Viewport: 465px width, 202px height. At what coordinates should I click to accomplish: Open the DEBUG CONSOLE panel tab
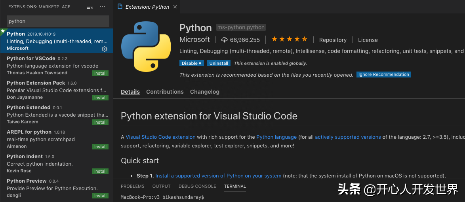pyautogui.click(x=197, y=186)
